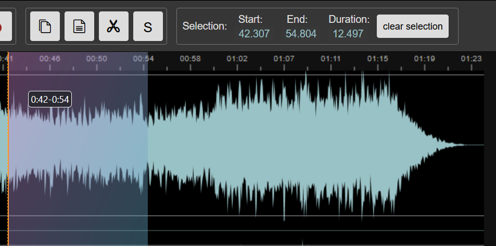The image size is (496, 246).
Task: Click the Copy selection icon
Action: (45, 26)
